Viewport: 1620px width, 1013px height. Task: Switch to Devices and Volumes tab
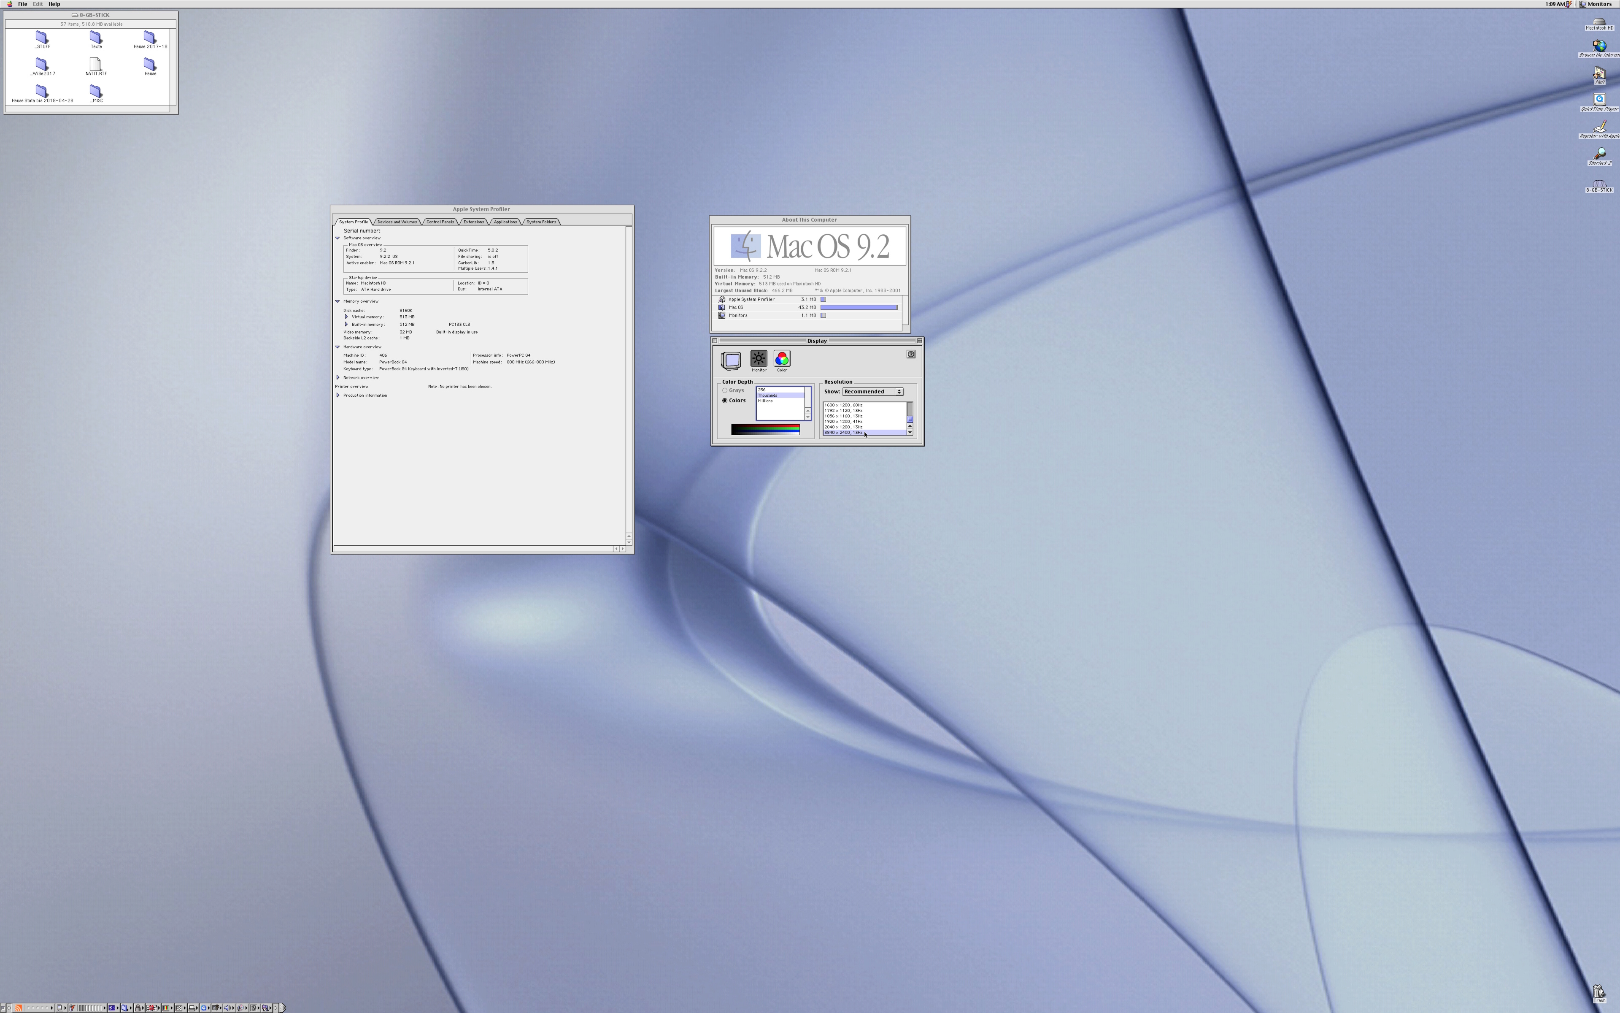tap(397, 222)
